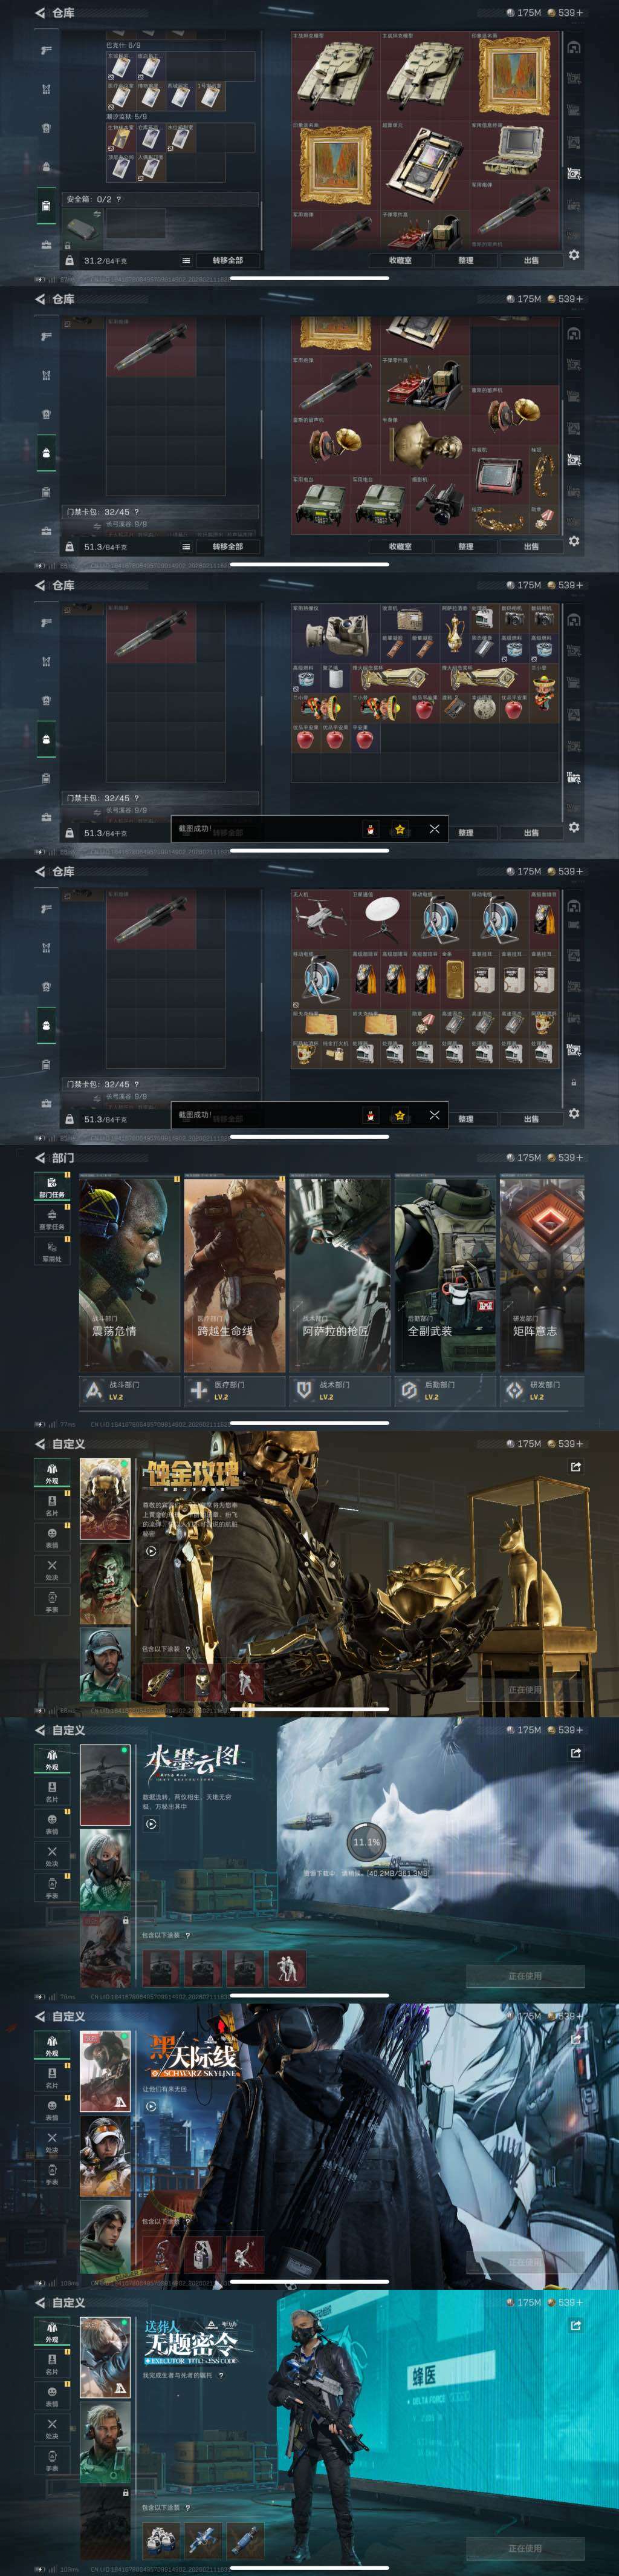
Task: Toggle lock icon next to 51.3/84千克 with 转移全部 visible
Action: pos(69,547)
